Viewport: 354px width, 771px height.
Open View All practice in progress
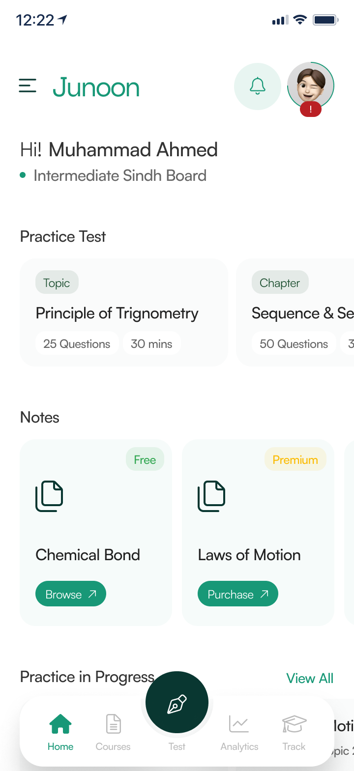(x=310, y=678)
